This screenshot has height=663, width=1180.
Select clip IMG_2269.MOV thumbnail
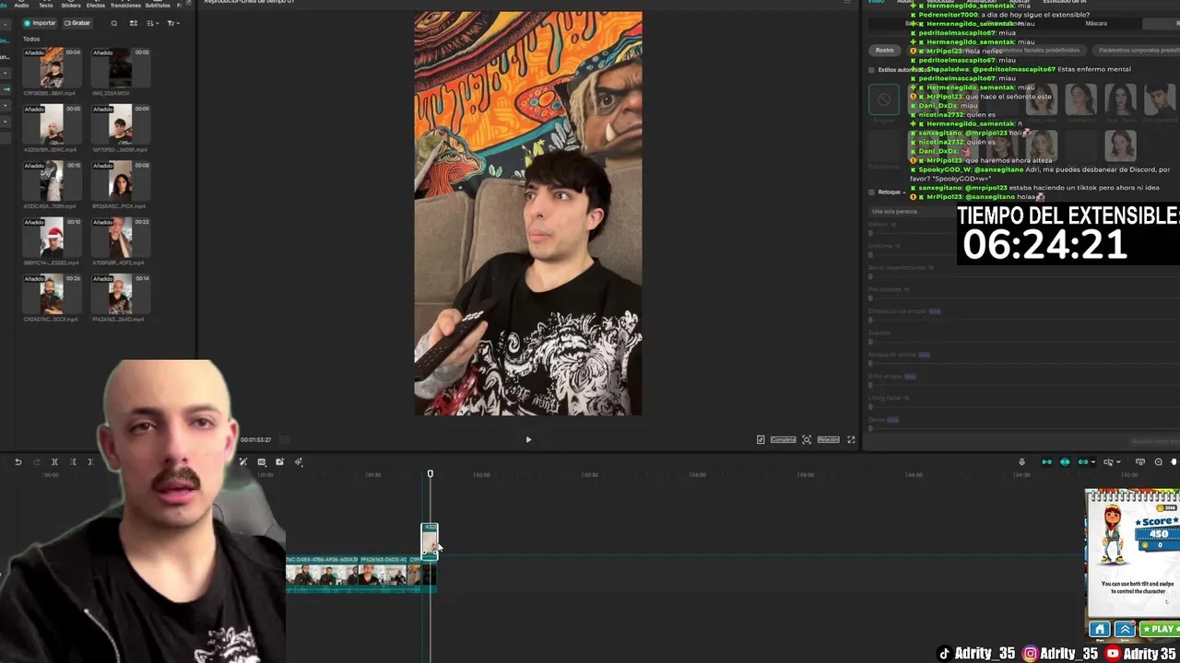pos(121,68)
